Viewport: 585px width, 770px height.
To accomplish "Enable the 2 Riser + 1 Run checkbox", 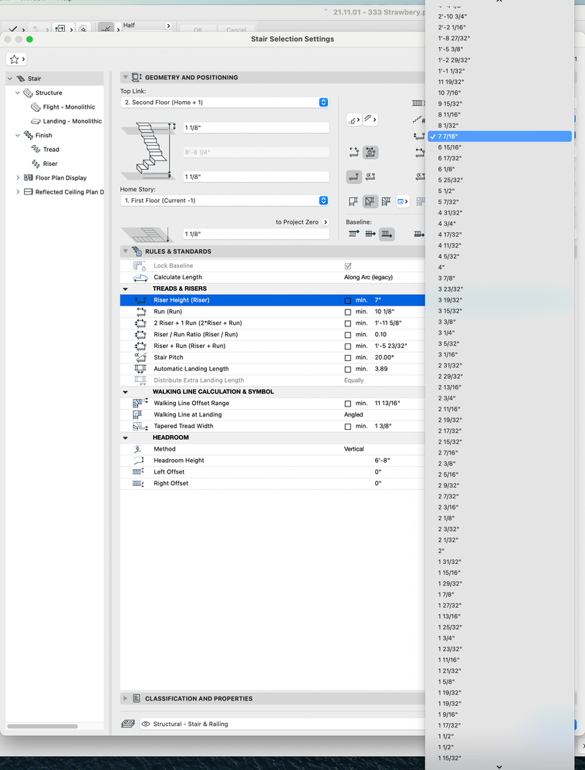I will point(348,323).
